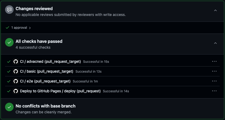The width and height of the screenshot is (225, 120).
Task: Collapse the All checks have passed section
Action: [215, 43]
